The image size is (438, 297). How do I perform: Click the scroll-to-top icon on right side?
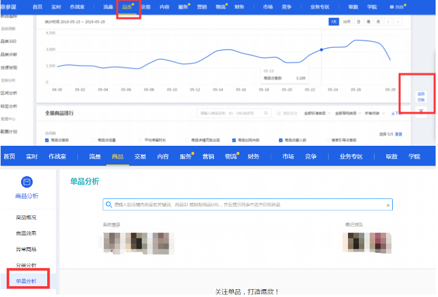(x=420, y=109)
